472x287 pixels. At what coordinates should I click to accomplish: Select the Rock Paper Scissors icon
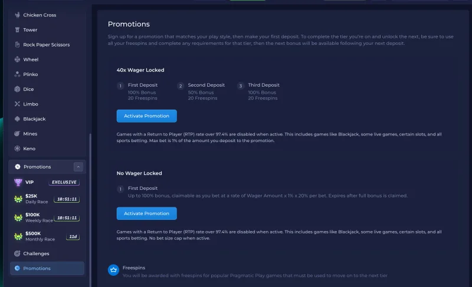pyautogui.click(x=17, y=45)
